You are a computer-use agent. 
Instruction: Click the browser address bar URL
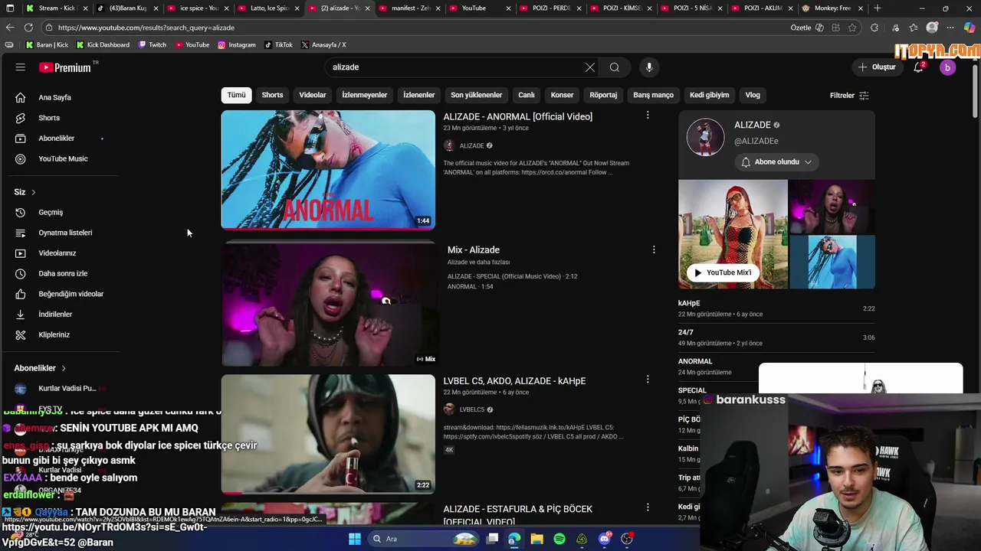click(x=146, y=28)
